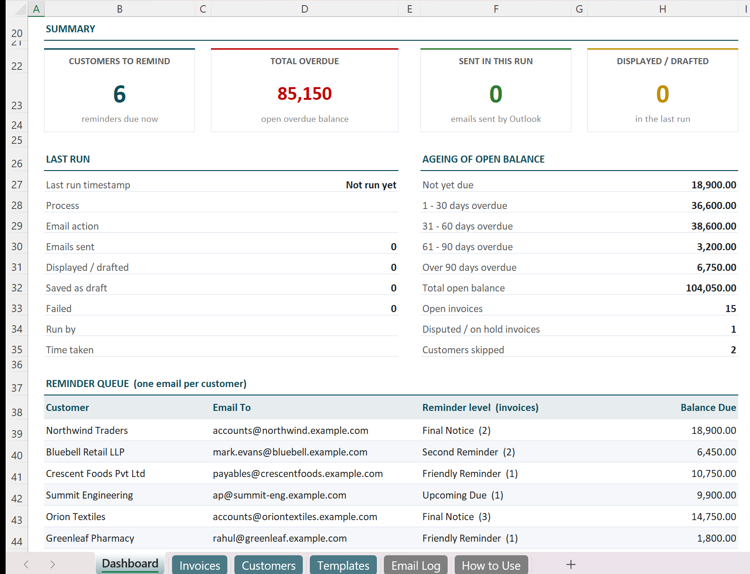Click Over 90 days overdue amount 6,750.00
This screenshot has height=574, width=750.
[716, 267]
